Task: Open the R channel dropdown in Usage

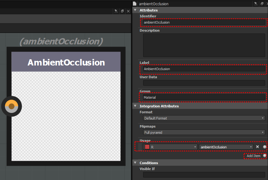Action: 195,147
